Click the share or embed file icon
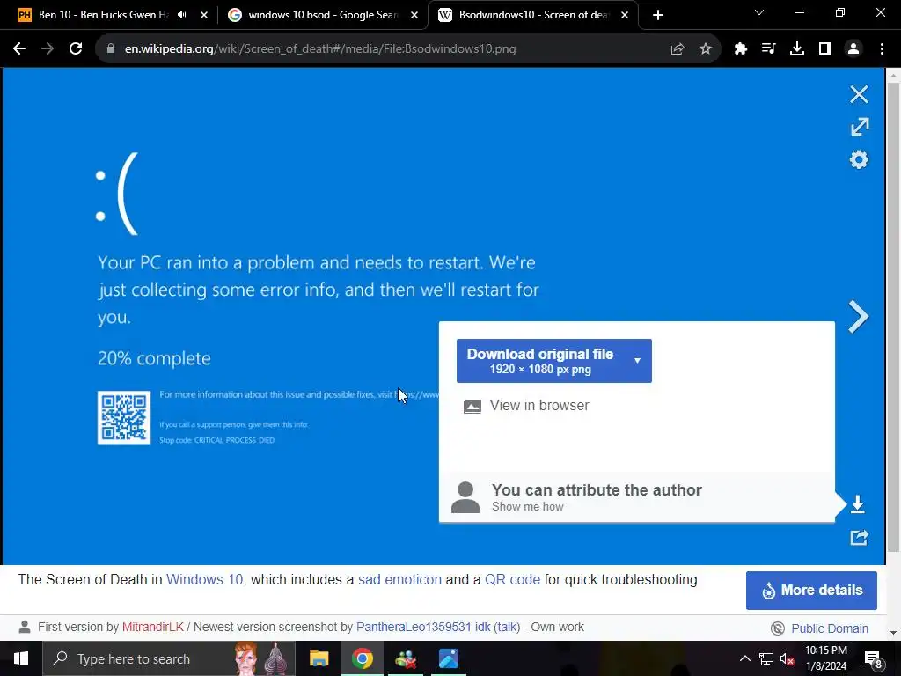 click(x=859, y=537)
